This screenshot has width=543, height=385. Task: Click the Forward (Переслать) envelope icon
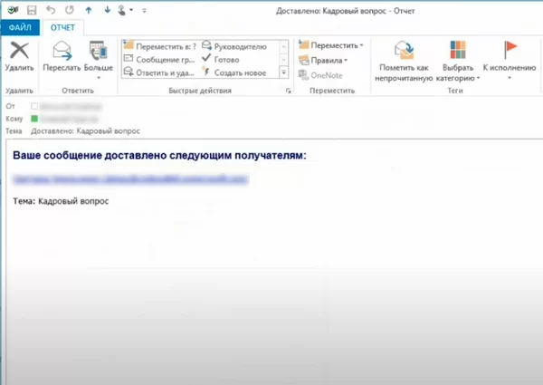[62, 51]
